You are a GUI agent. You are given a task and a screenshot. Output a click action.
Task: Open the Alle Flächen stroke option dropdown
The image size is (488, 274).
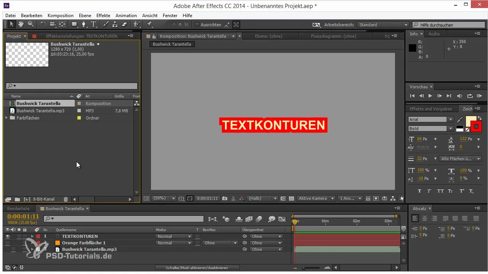[x=461, y=159]
